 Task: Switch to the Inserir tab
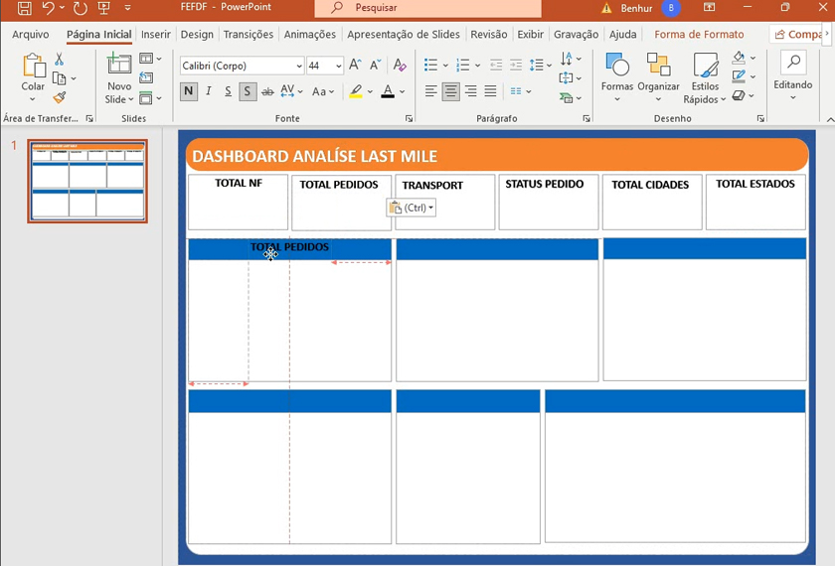pyautogui.click(x=155, y=35)
